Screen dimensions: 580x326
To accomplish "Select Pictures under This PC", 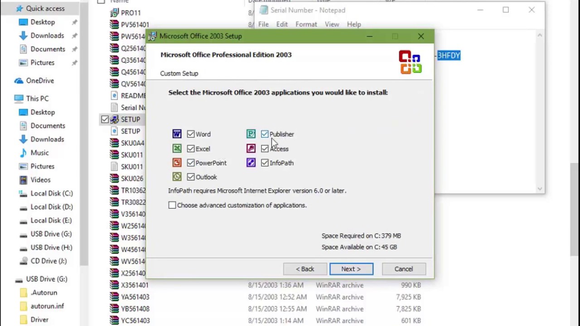I will pos(42,166).
